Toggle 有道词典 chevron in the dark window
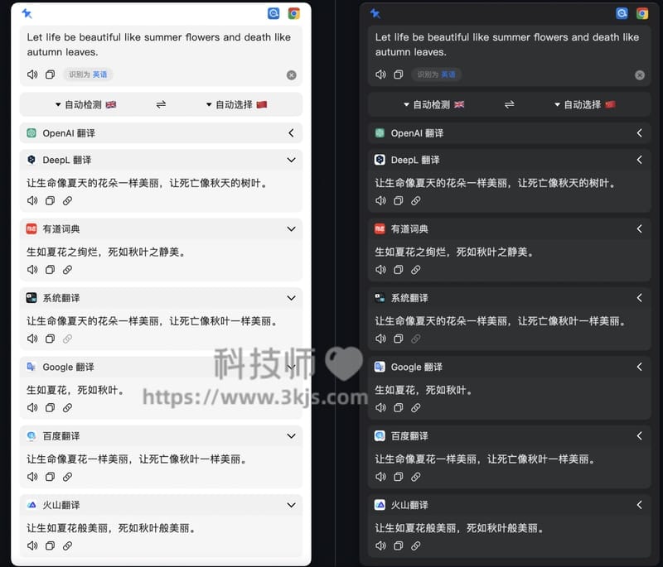This screenshot has width=663, height=567. [x=640, y=228]
